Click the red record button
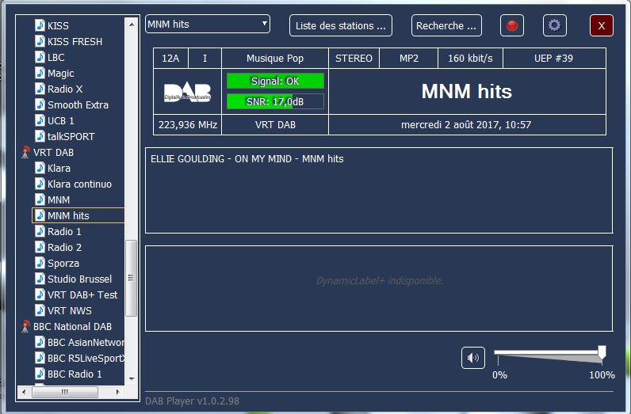 pos(512,25)
